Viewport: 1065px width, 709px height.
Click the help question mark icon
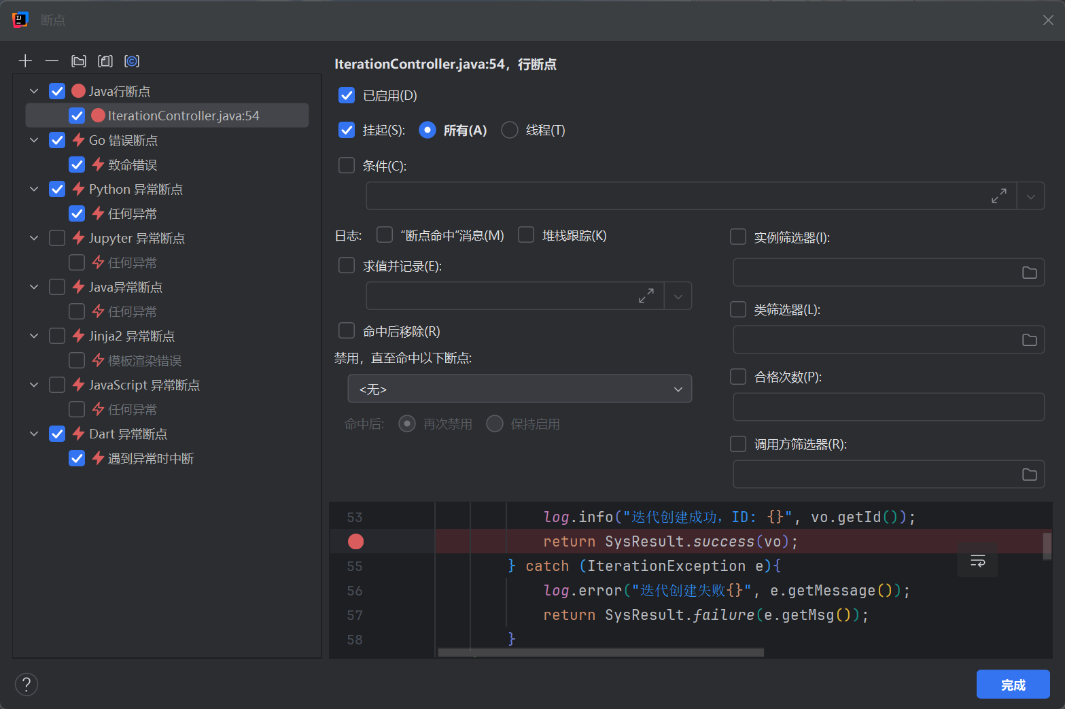tap(27, 685)
